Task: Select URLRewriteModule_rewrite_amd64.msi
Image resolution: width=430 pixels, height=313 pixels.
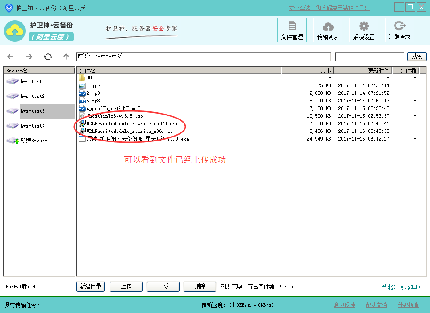Action: click(132, 124)
